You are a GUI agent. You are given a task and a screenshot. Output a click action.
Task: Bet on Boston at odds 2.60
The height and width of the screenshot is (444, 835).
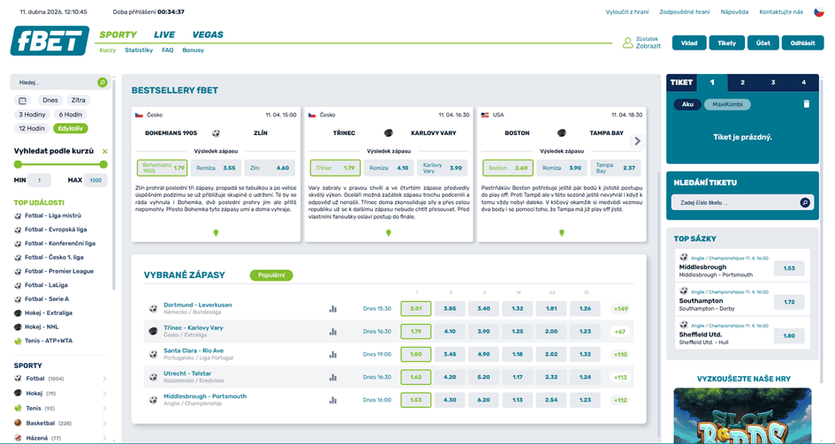[508, 168]
